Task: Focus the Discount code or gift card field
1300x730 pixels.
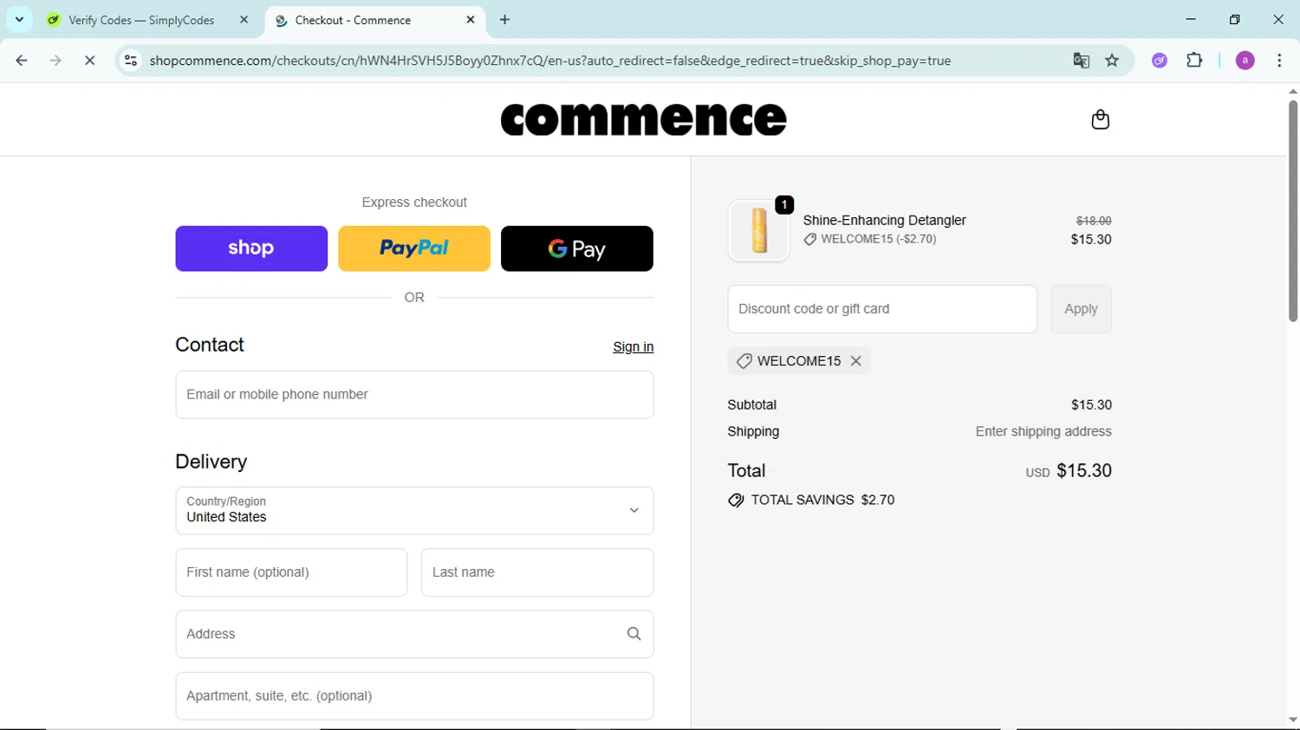Action: (882, 309)
